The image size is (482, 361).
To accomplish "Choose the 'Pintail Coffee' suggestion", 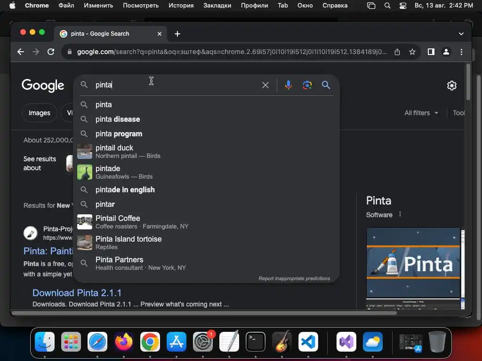I will pos(206,222).
